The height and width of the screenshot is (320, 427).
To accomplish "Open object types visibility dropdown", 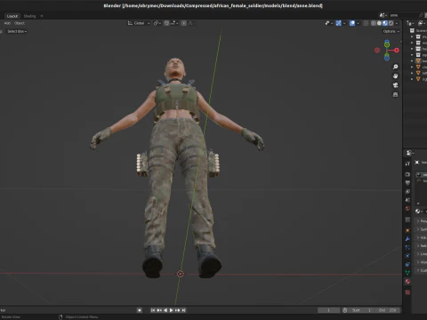I will click(x=329, y=23).
